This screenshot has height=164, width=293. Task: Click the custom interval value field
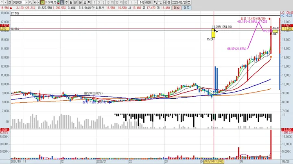pyautogui.click(x=131, y=2)
